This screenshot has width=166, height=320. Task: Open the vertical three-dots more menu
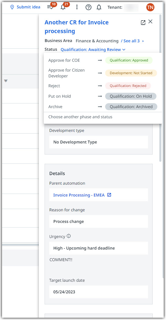(77, 7)
